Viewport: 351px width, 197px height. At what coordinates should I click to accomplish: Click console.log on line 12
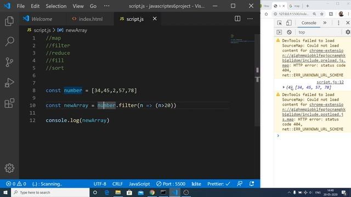62,120
